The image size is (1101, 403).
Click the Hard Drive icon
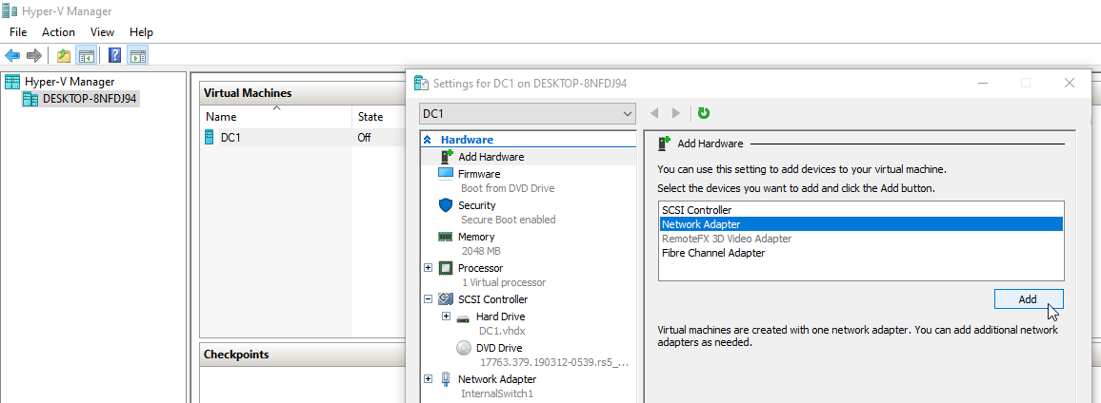[463, 317]
